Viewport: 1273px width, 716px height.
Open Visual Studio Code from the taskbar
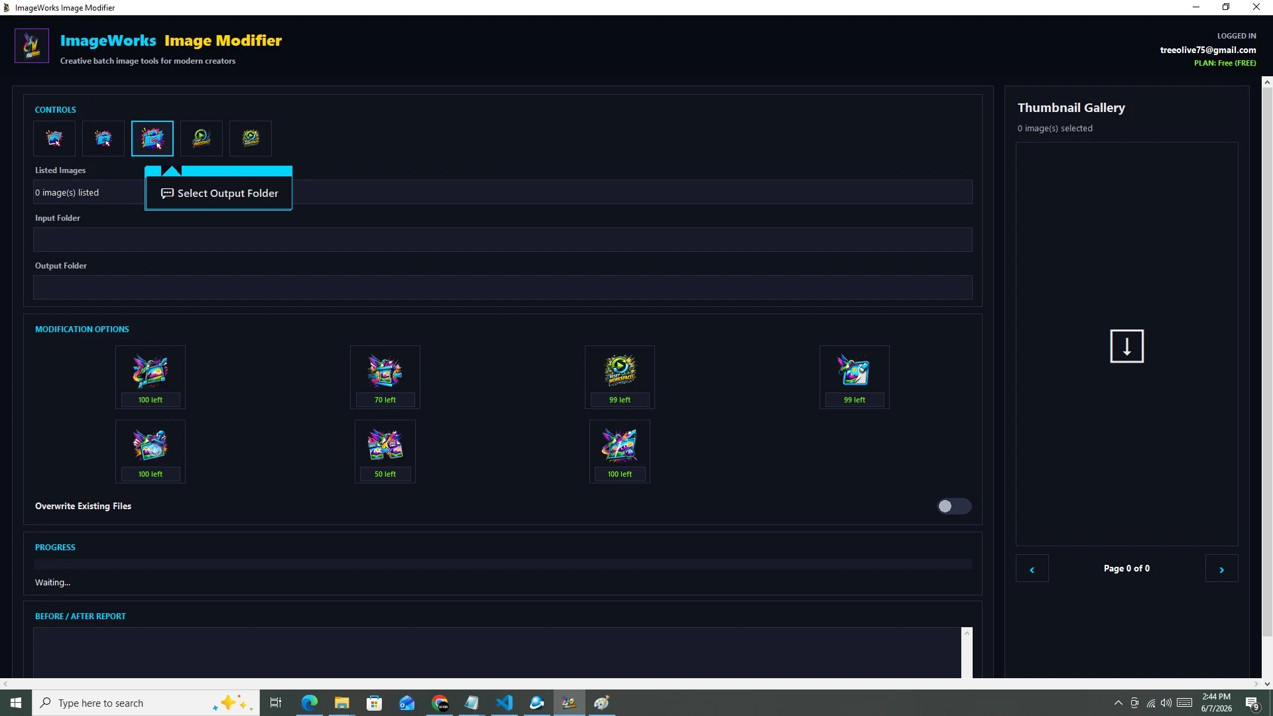(505, 703)
